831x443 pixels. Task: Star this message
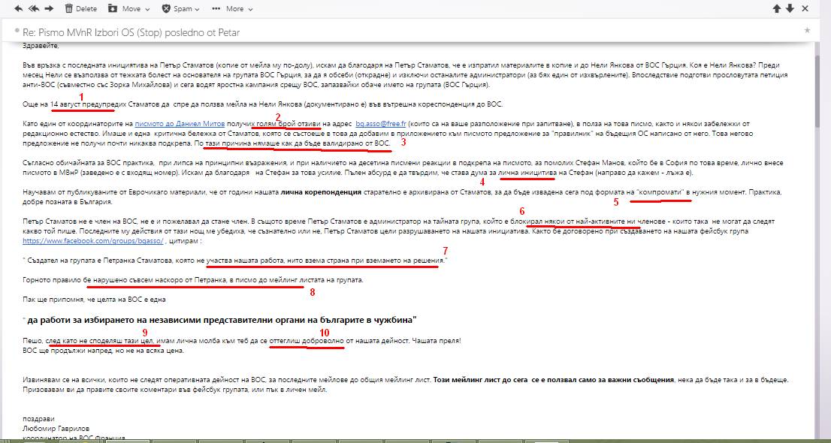coord(807,31)
